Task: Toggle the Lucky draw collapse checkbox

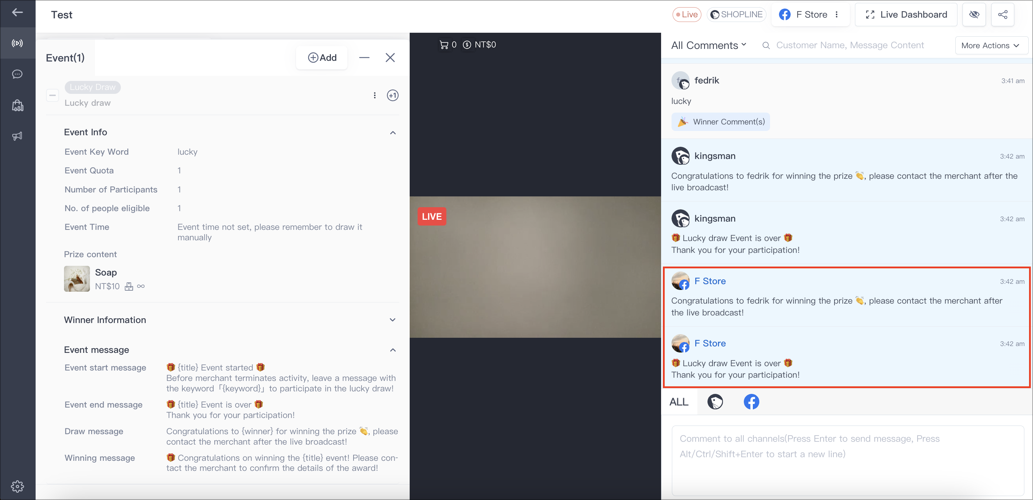Action: point(53,95)
